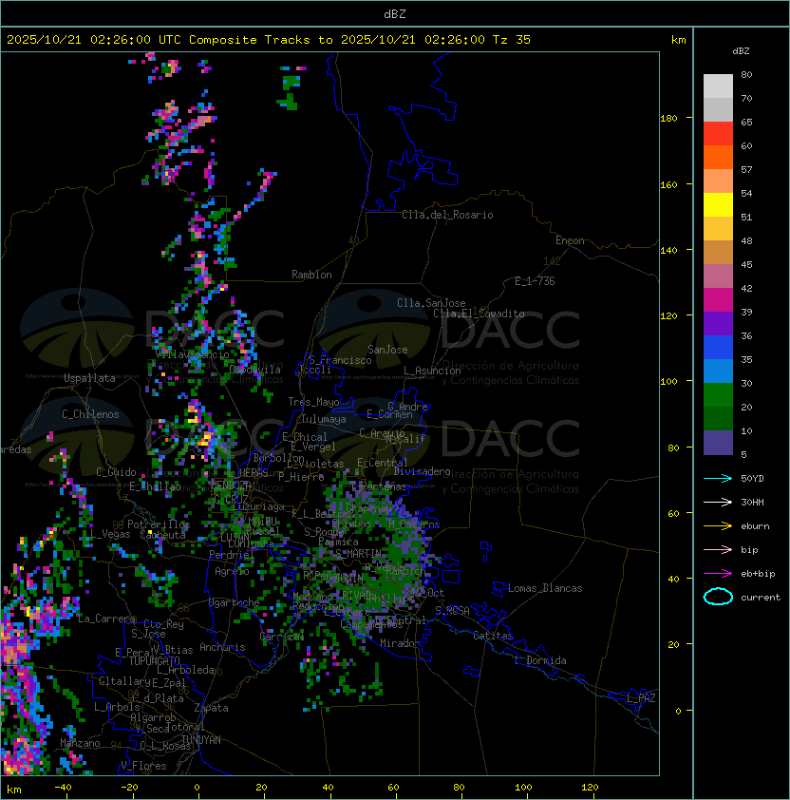
Task: Click the 'Zapata' map label
Action: click(x=211, y=708)
